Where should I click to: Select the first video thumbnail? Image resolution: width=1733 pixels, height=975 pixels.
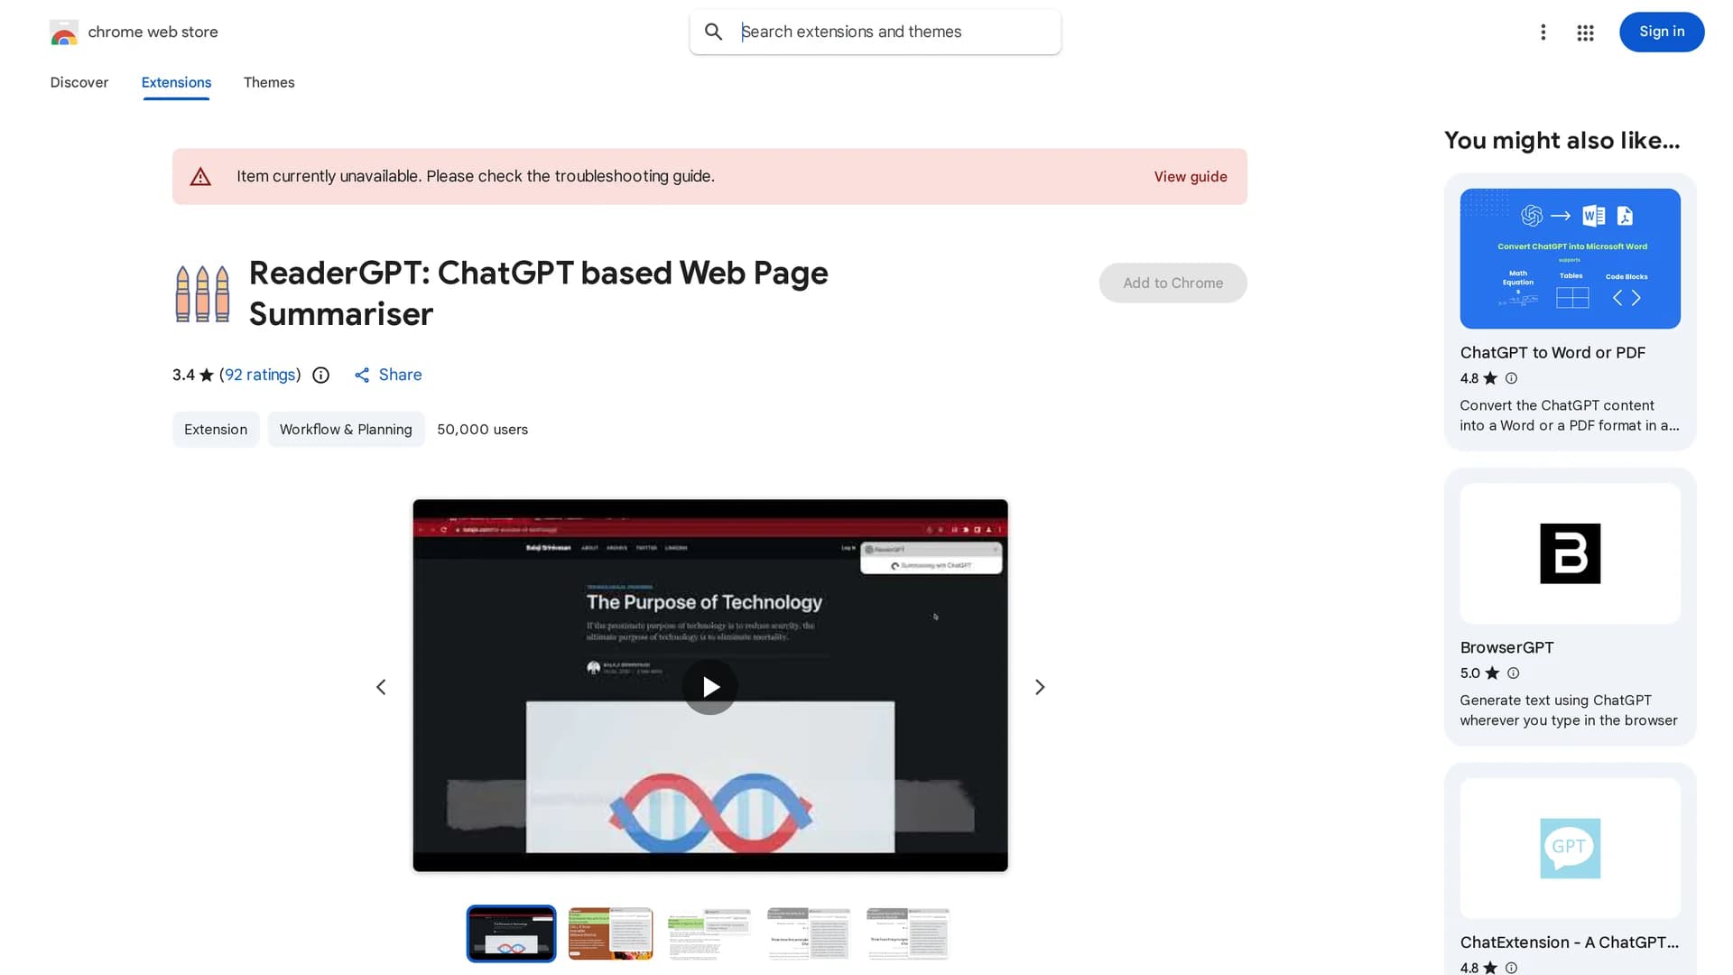(x=511, y=933)
